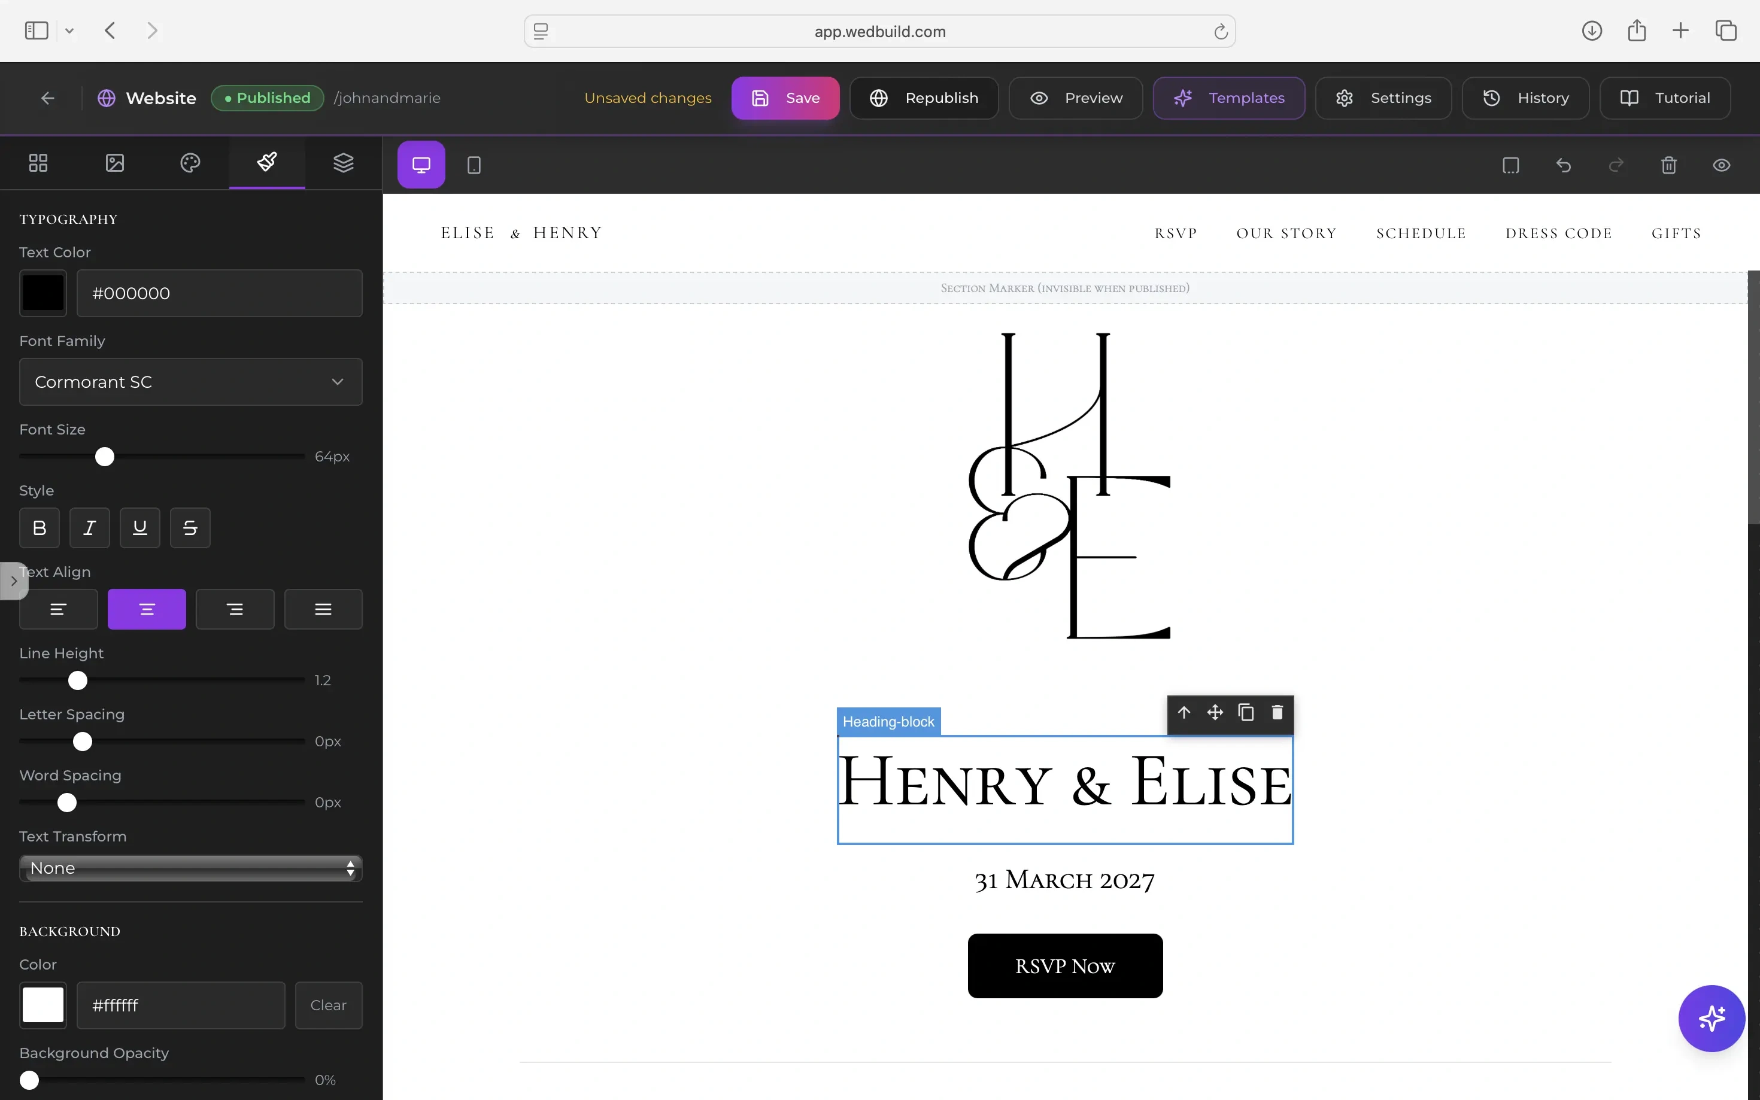Go back with the editor back arrow
Screen dimensions: 1760x1100
48,98
